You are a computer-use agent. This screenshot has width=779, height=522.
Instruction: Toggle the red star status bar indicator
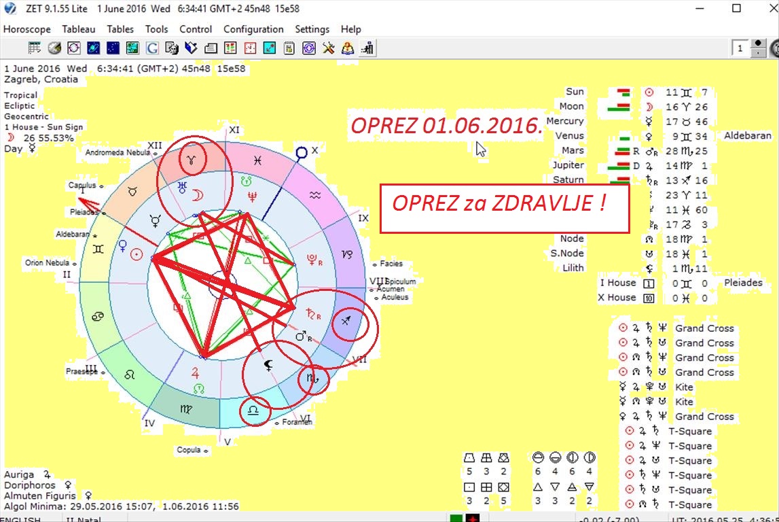(x=473, y=519)
